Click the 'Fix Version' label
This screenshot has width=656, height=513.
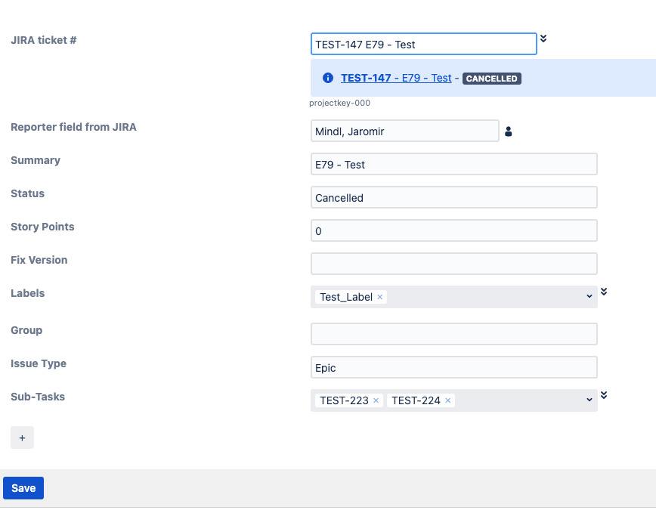tap(39, 260)
